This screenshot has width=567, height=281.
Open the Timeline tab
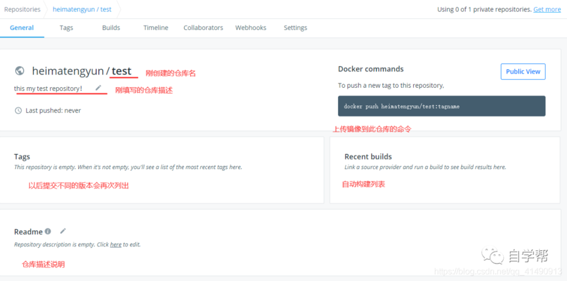pos(156,28)
